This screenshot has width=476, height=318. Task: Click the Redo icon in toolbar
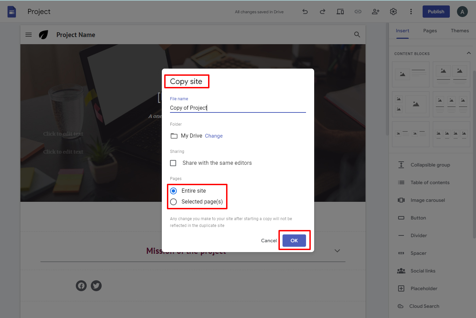point(322,12)
